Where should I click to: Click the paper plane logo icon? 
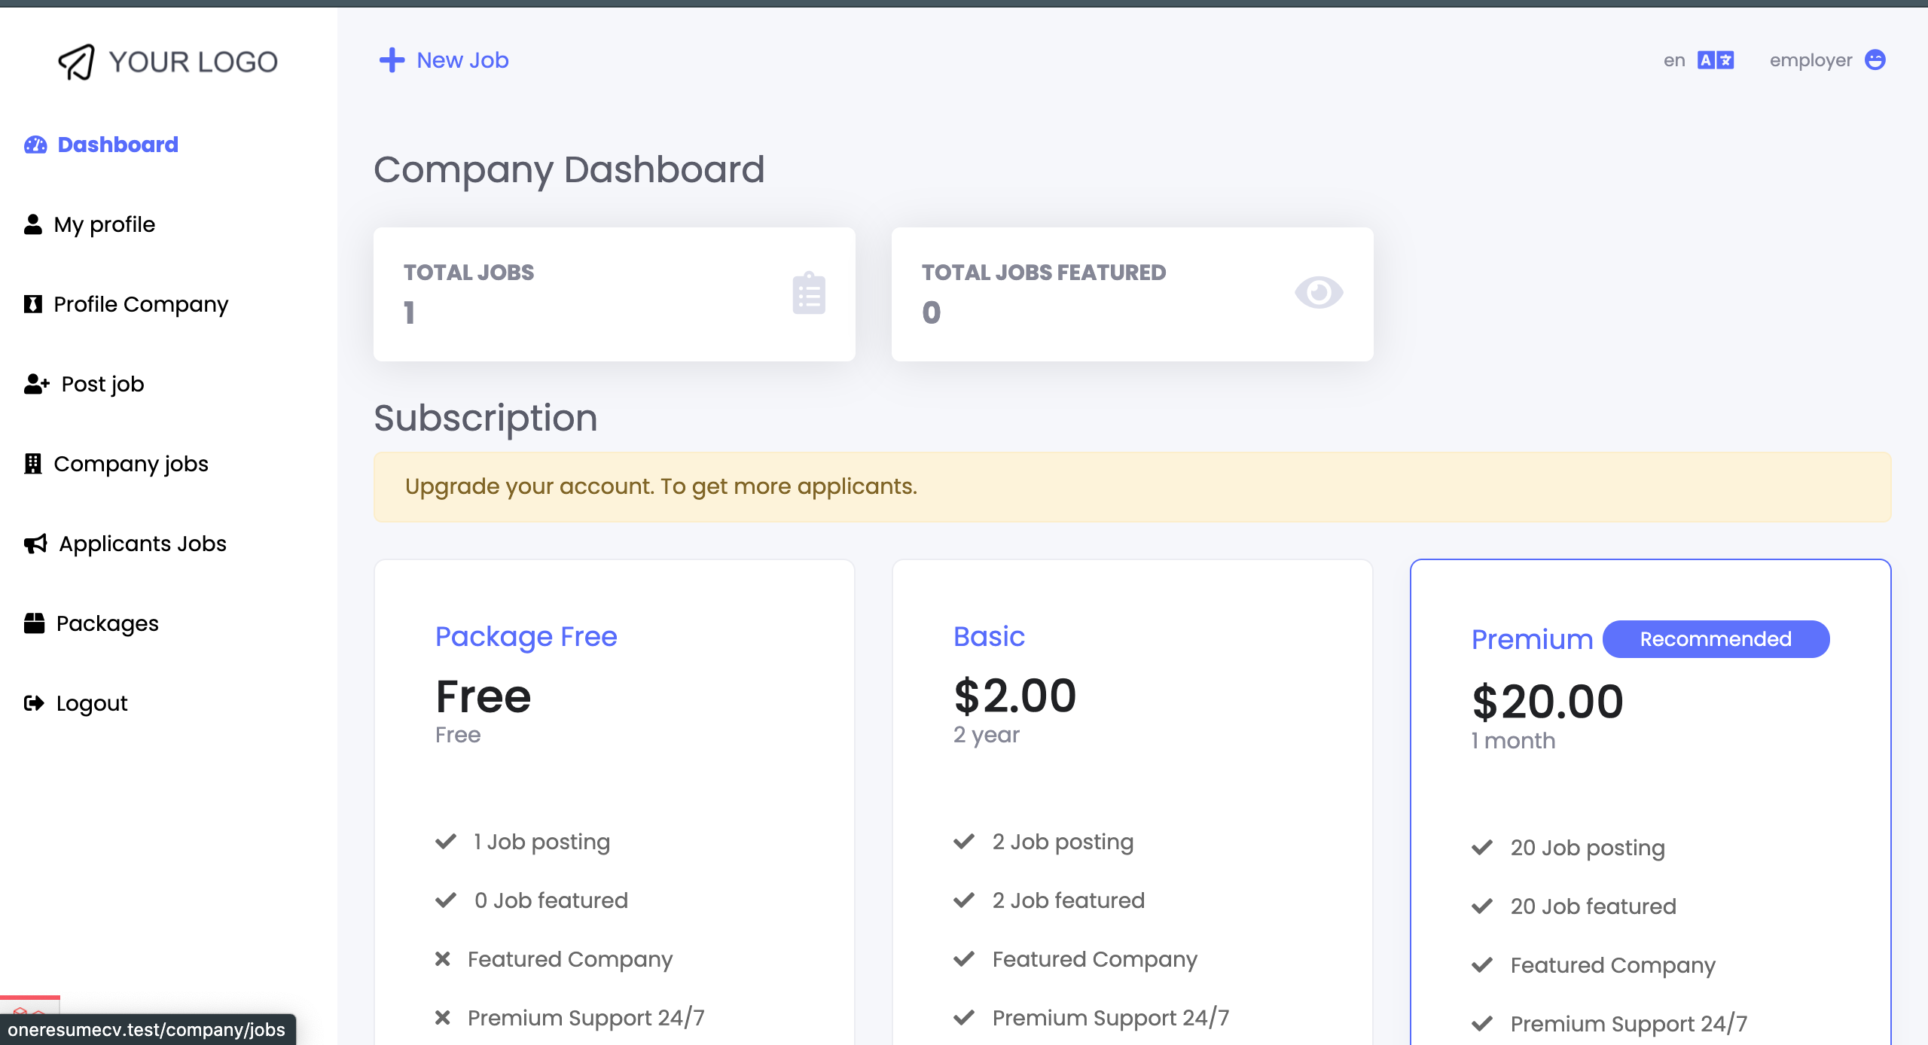tap(77, 62)
